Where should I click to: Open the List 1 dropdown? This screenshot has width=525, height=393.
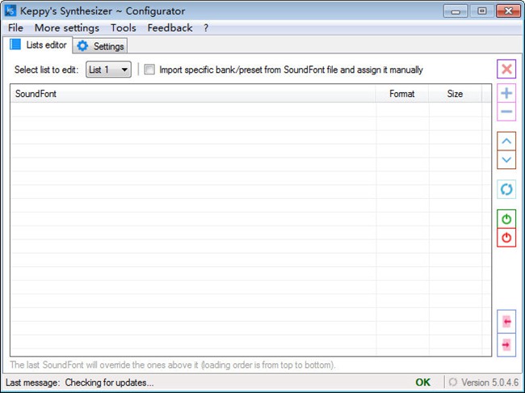coord(108,70)
